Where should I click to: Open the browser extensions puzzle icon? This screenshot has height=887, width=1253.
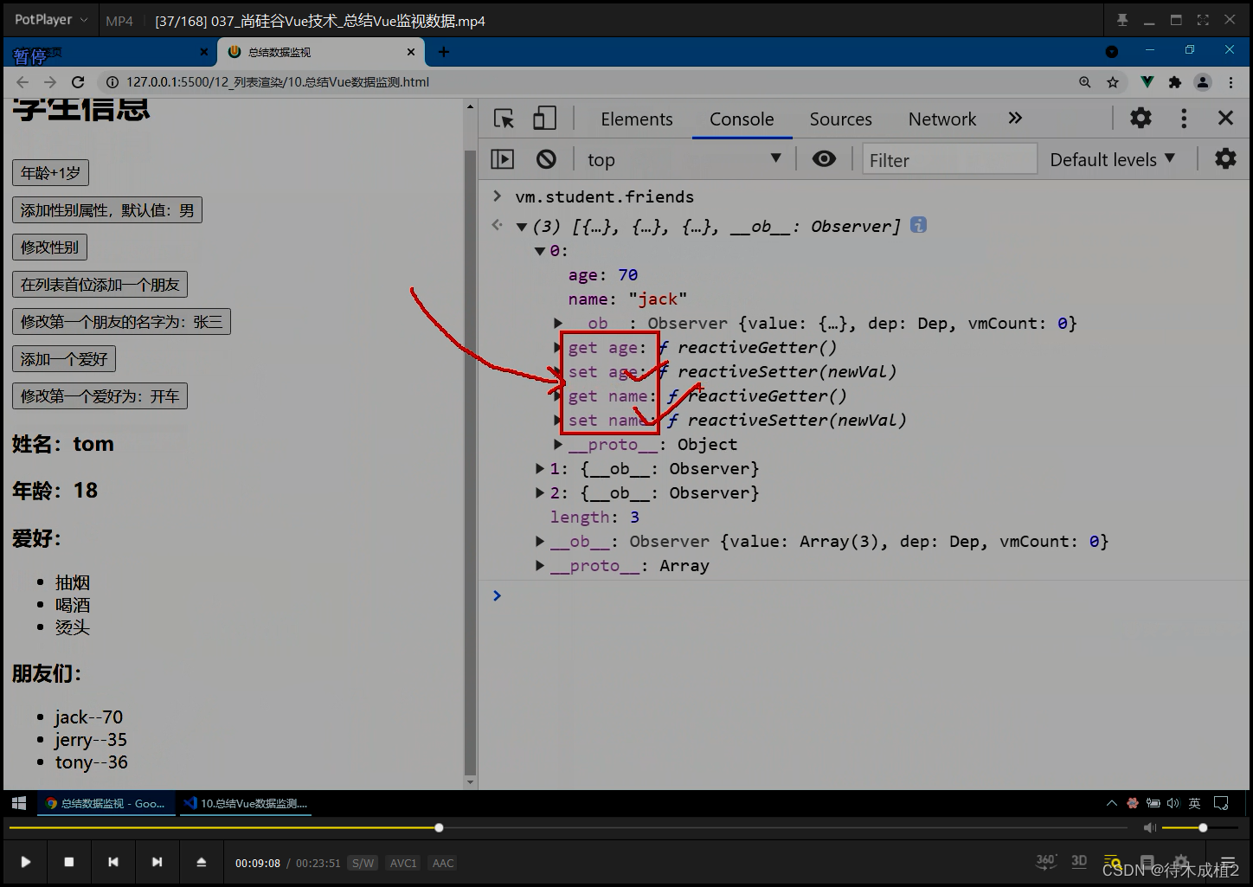pos(1174,82)
